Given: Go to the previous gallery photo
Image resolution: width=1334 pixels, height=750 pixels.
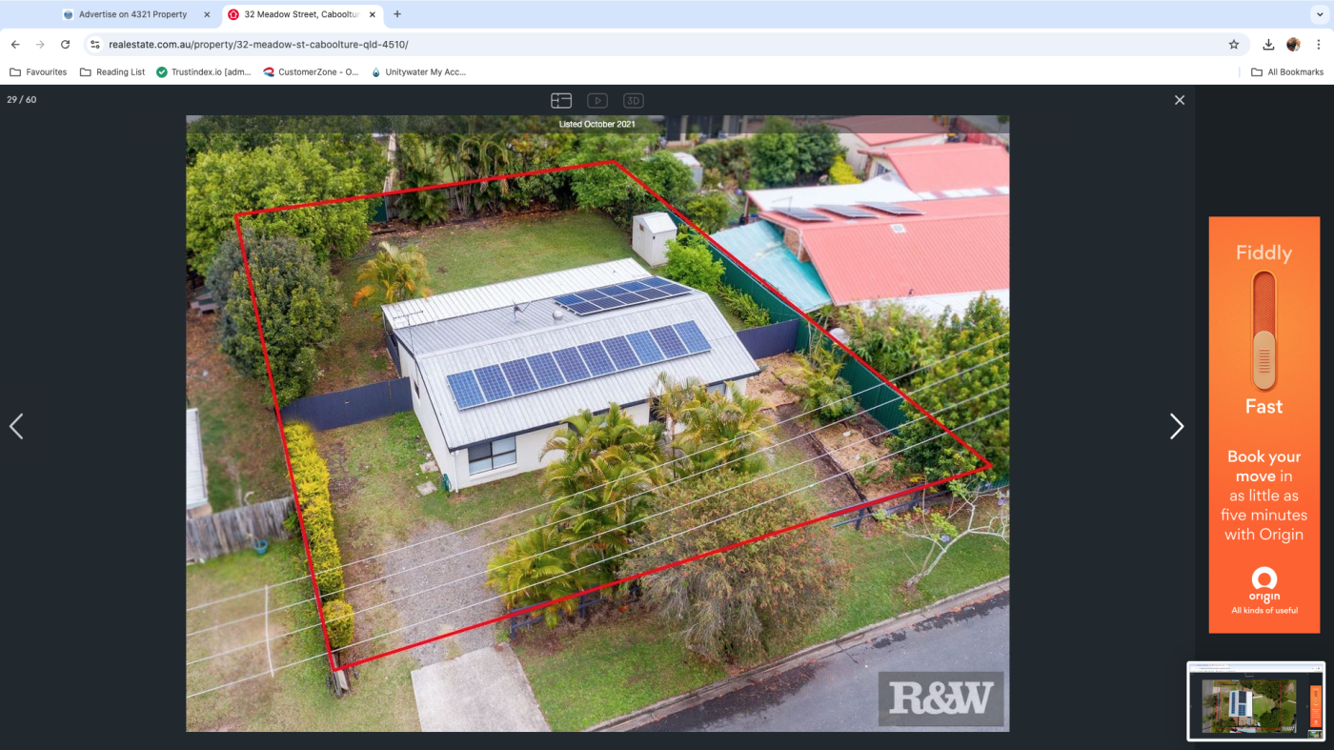Looking at the screenshot, I should pyautogui.click(x=16, y=427).
